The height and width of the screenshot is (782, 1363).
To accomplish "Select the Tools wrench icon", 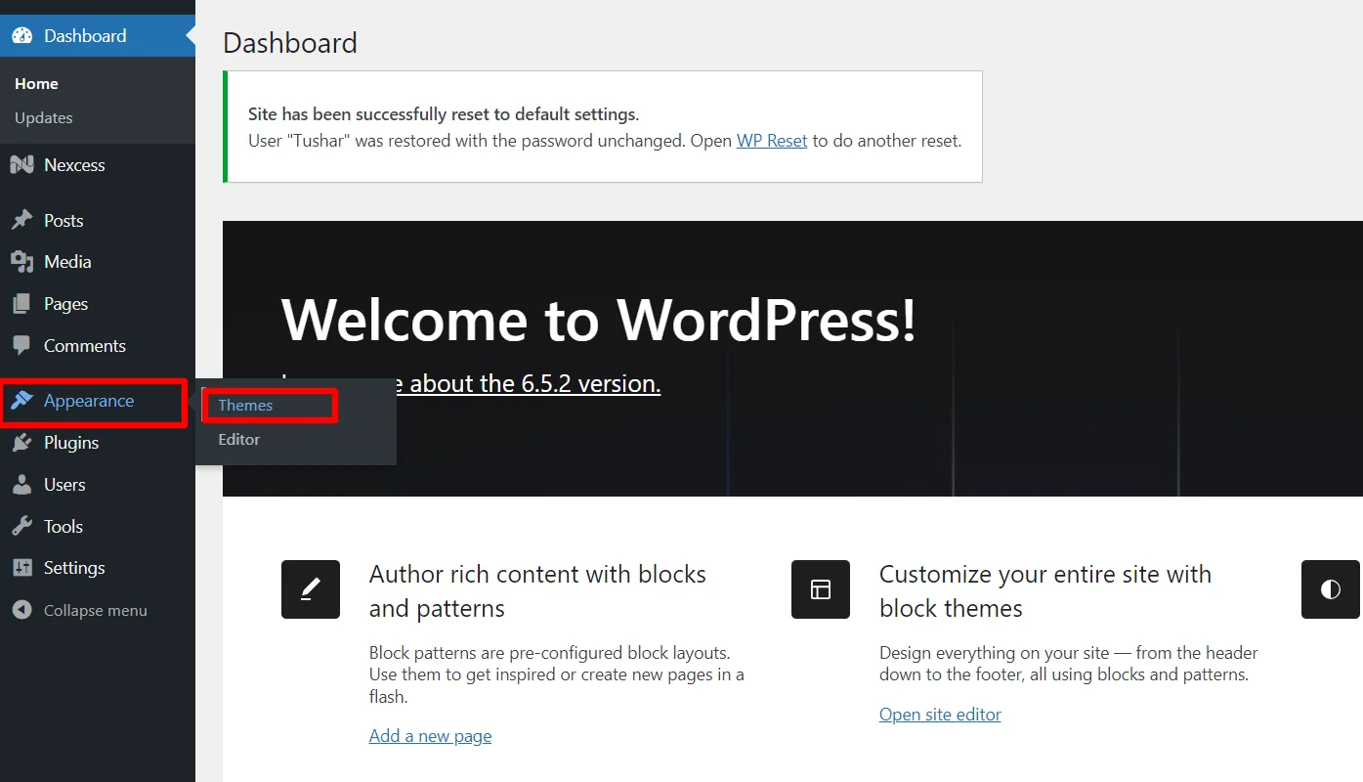I will tap(21, 526).
